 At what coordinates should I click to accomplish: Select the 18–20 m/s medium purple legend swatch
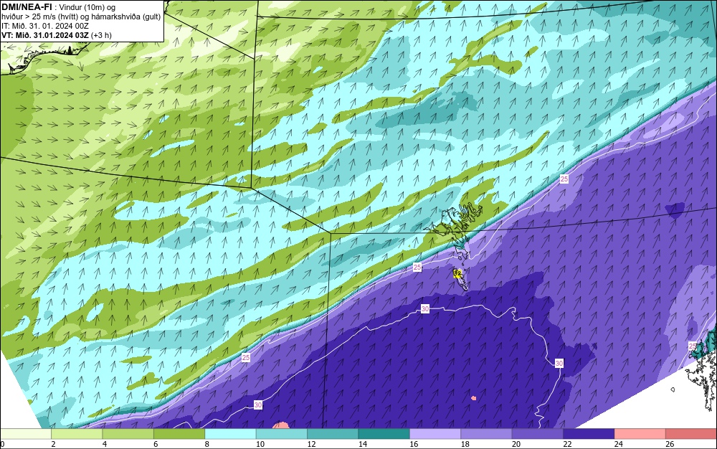pos(487,434)
